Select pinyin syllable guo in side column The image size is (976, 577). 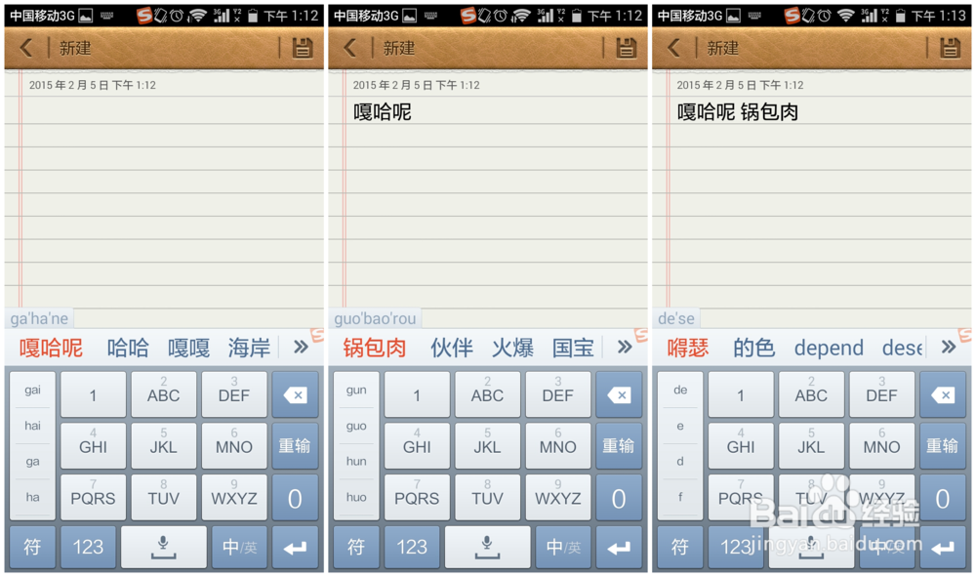(354, 426)
